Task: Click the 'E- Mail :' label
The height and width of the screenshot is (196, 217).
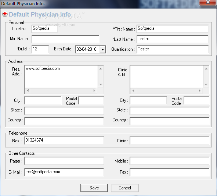Action: coord(15,172)
